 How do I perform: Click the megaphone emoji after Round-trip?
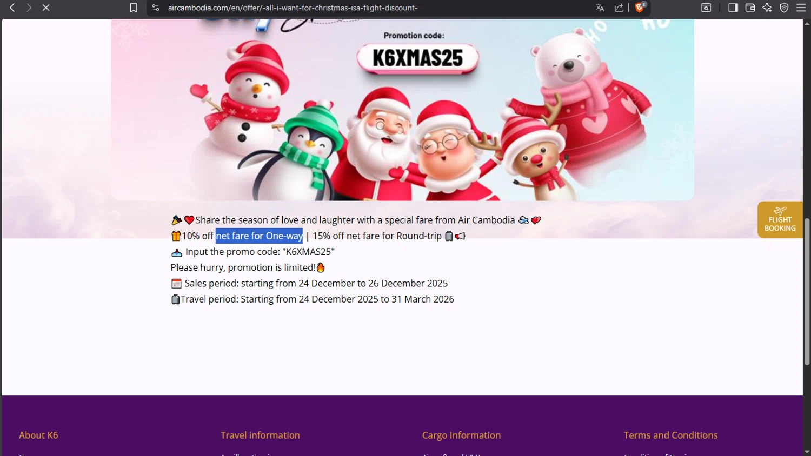pos(460,236)
